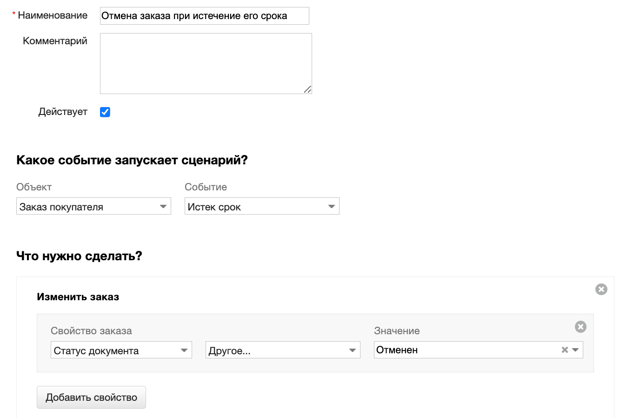
Task: Delete the status property row with its × icon
Action: coord(580,327)
